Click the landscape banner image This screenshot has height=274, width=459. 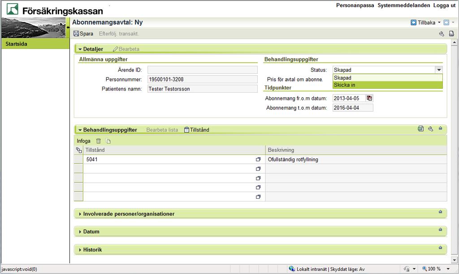(33, 28)
